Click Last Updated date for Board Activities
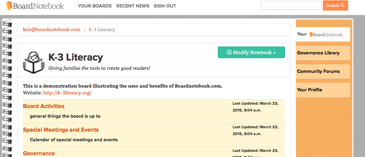This screenshot has height=157, width=365. [x=255, y=107]
